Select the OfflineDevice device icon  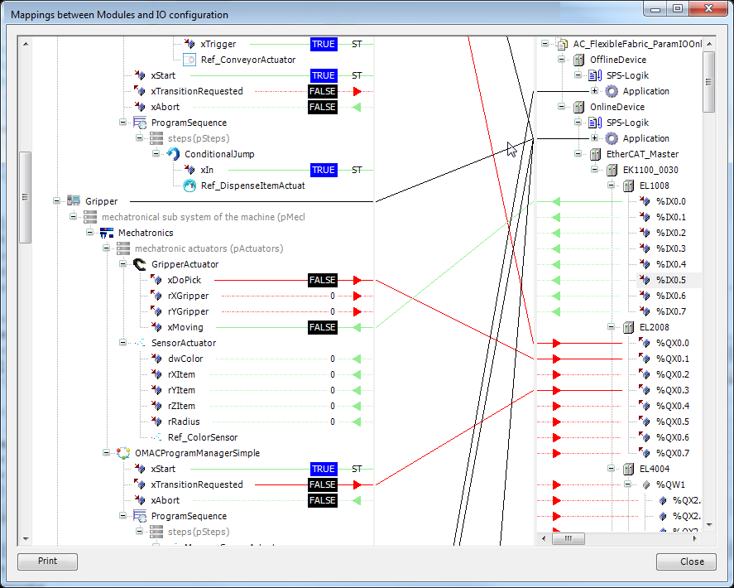pos(578,60)
